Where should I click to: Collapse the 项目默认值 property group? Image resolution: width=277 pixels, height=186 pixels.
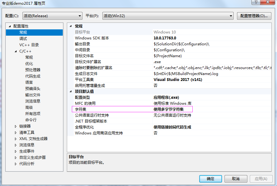coord(72,91)
